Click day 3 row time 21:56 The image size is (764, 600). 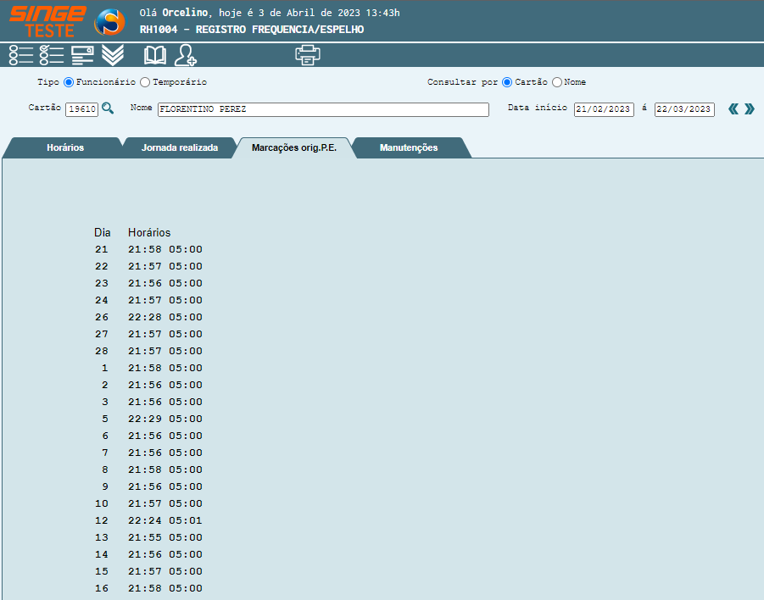tap(145, 402)
